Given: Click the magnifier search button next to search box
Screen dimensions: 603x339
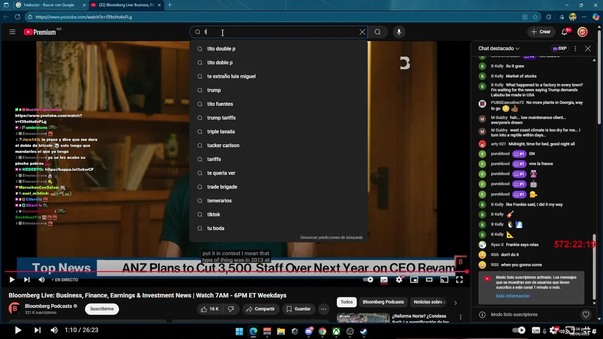Looking at the screenshot, I should pyautogui.click(x=378, y=32).
